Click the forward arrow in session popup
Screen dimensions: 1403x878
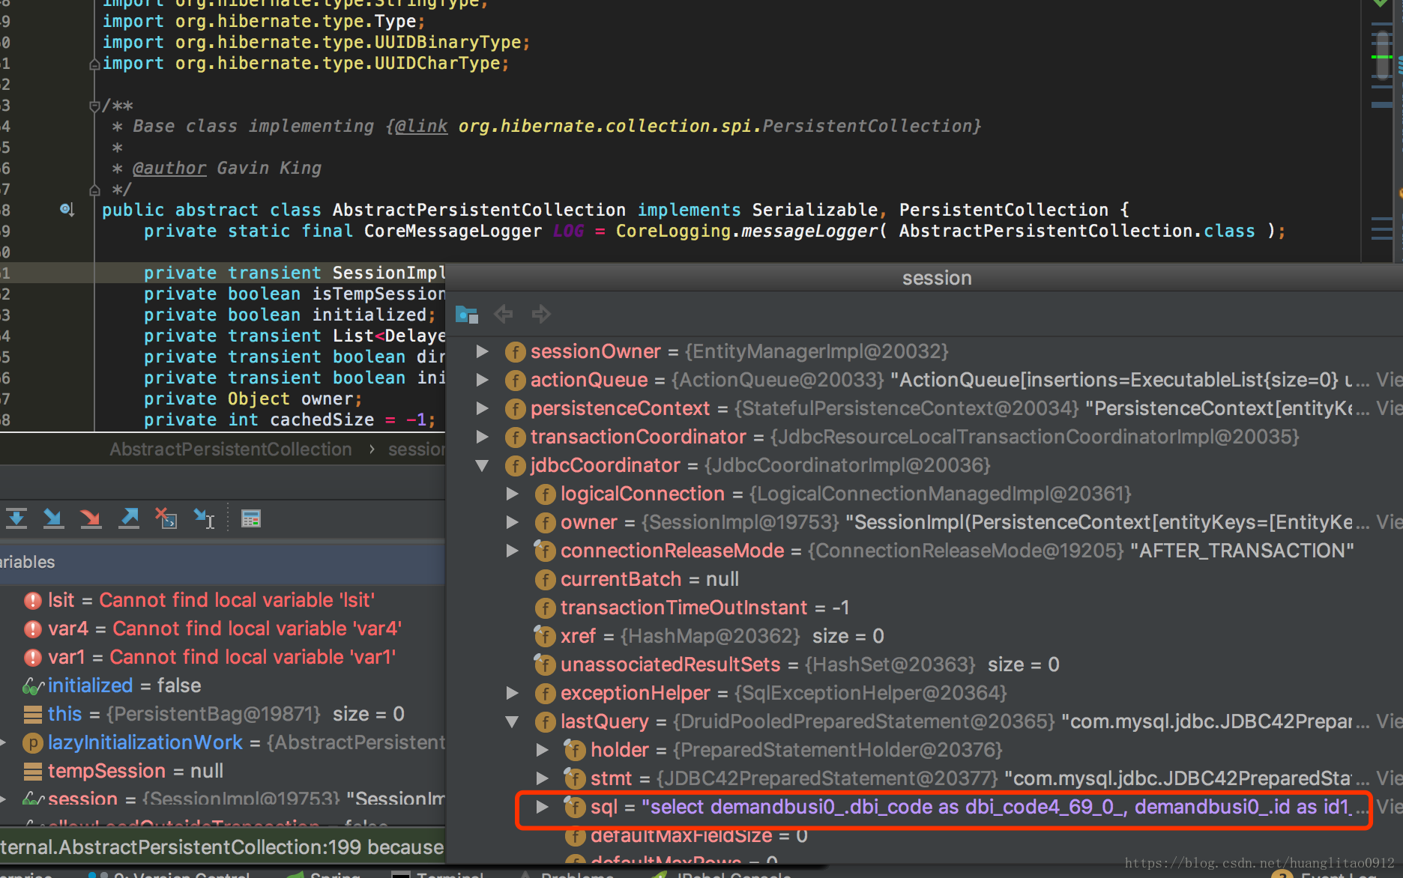click(x=541, y=314)
